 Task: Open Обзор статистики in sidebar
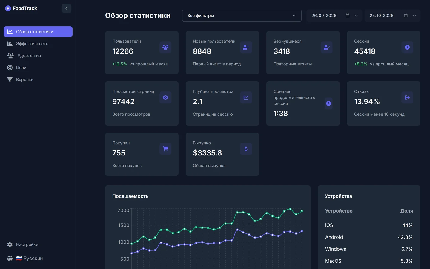(38, 32)
